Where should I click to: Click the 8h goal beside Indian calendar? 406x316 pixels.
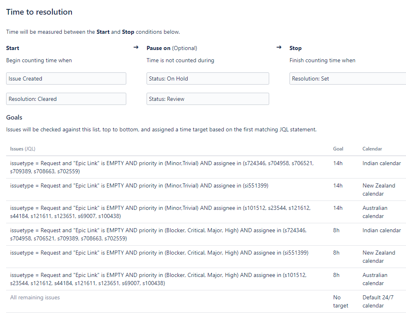(336, 230)
